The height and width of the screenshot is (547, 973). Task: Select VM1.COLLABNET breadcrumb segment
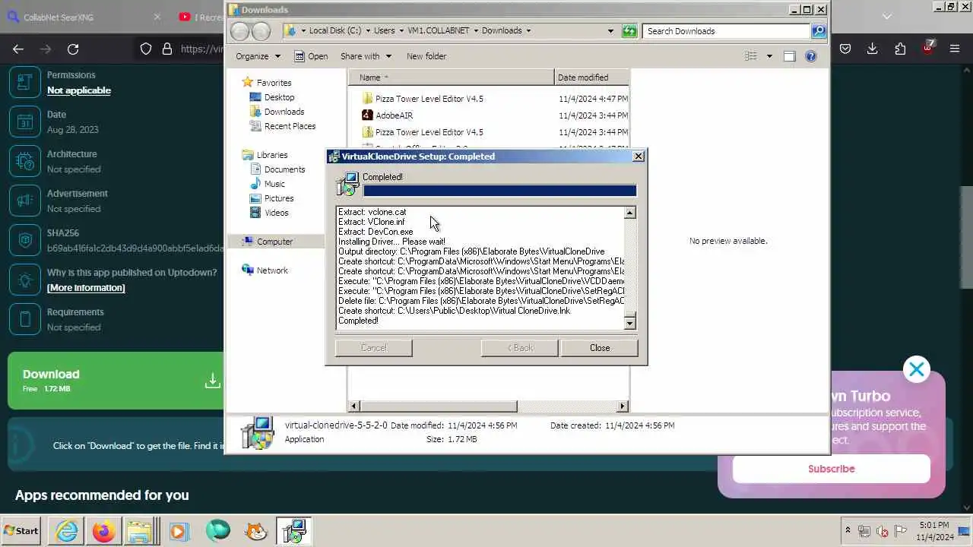click(439, 31)
